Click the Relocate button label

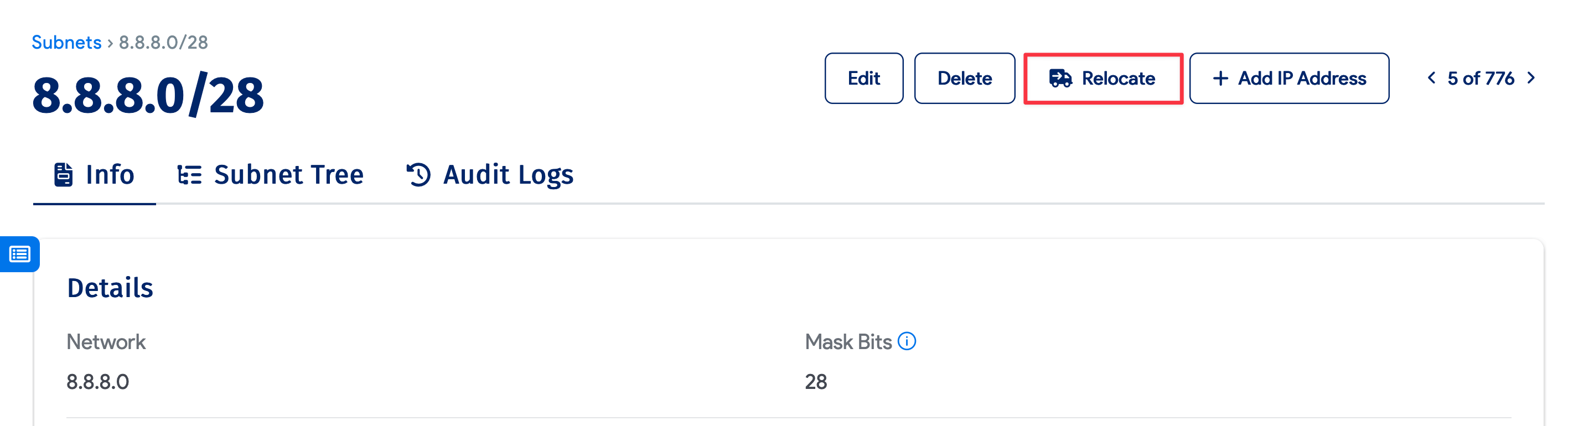1117,79
